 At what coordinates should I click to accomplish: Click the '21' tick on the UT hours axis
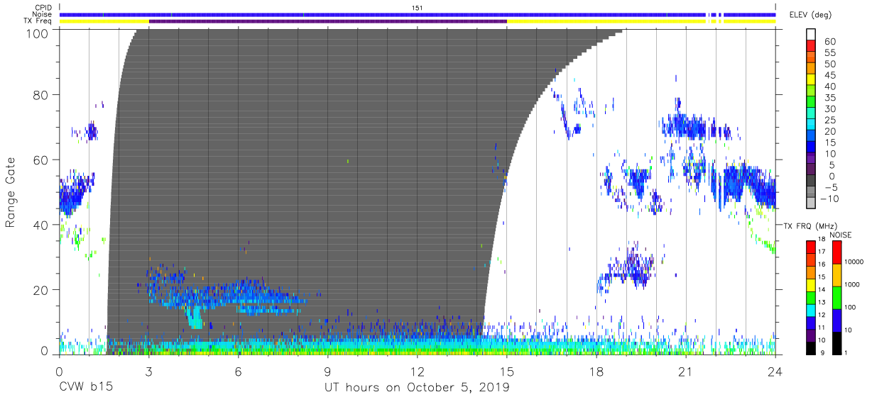[686, 371]
